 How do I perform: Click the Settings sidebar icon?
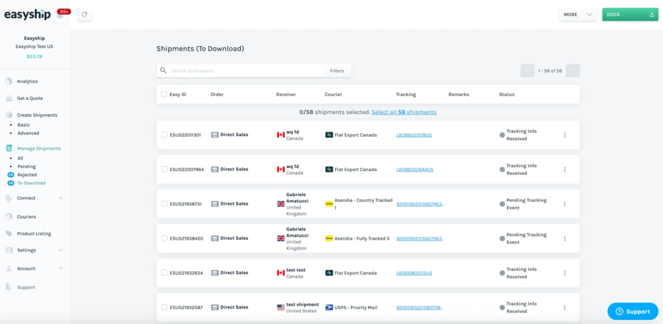tap(9, 250)
